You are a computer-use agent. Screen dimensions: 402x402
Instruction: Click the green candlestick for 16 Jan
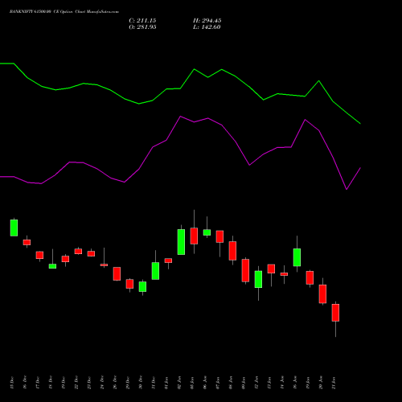click(297, 257)
